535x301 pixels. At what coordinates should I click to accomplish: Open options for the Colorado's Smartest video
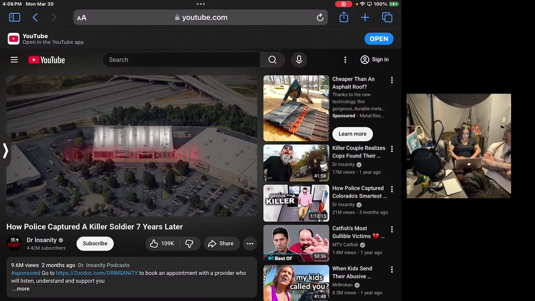tap(392, 189)
